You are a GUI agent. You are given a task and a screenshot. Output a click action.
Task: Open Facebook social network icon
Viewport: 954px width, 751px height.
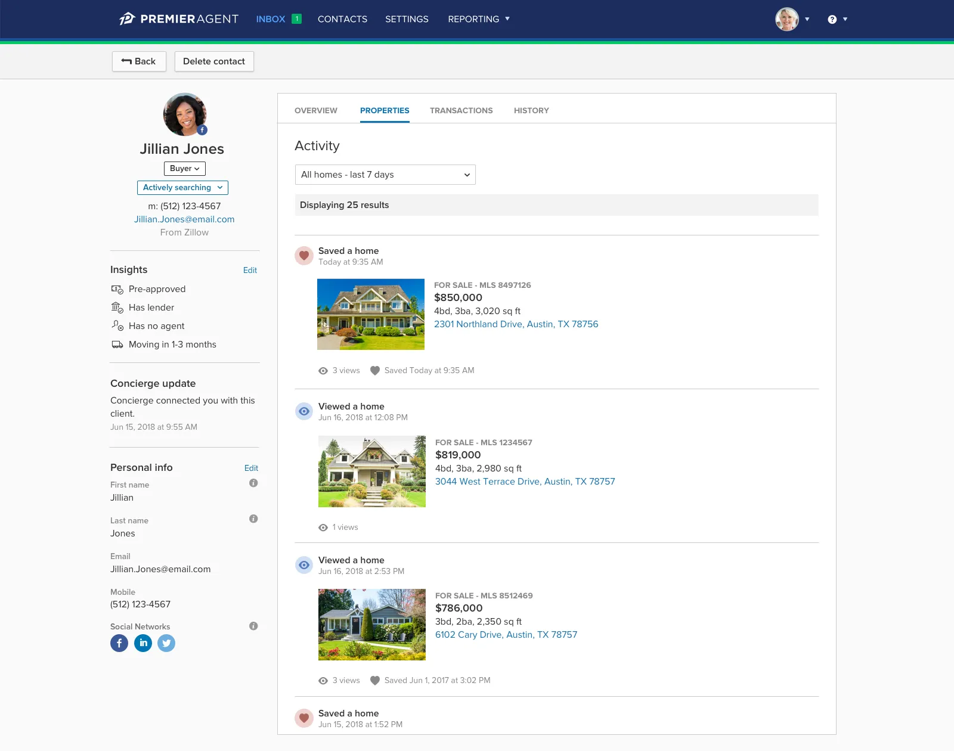pyautogui.click(x=119, y=643)
